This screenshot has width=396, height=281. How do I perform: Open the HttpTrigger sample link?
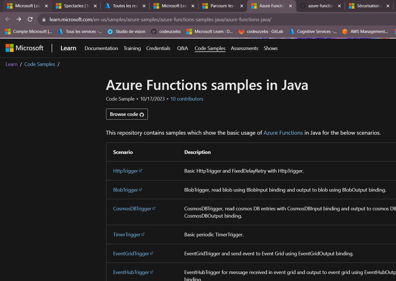pyautogui.click(x=126, y=171)
